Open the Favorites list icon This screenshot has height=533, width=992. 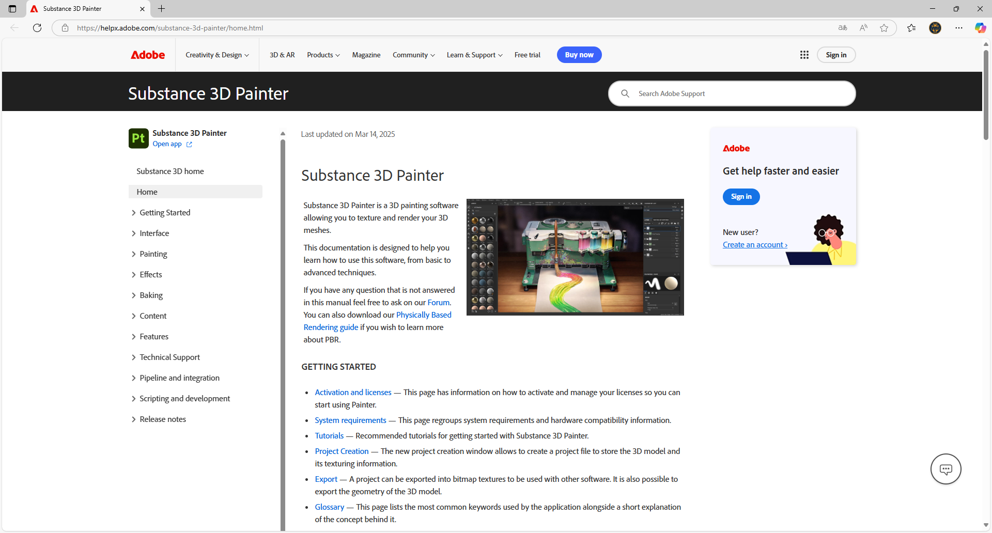[911, 28]
